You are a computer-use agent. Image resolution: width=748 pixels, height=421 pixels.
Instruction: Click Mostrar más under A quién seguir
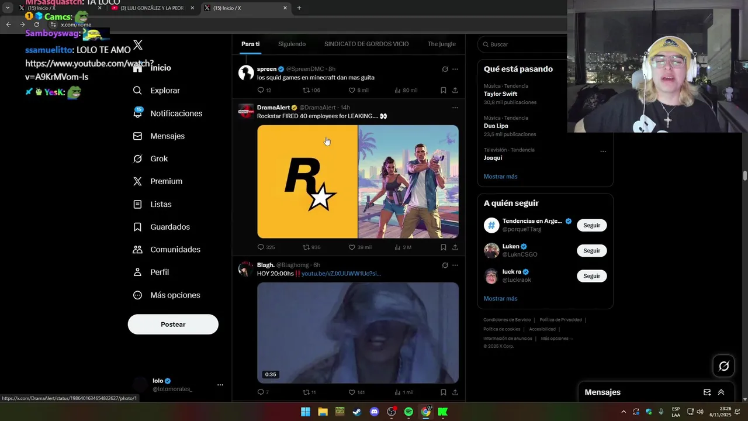[500, 299]
